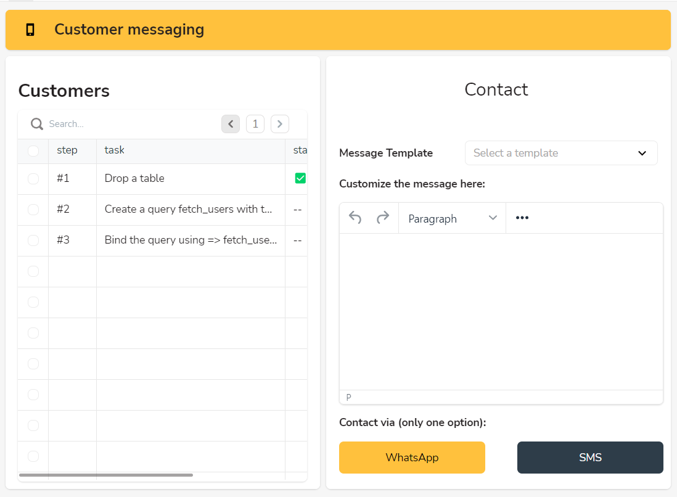Focus the customers search input field

click(x=123, y=124)
